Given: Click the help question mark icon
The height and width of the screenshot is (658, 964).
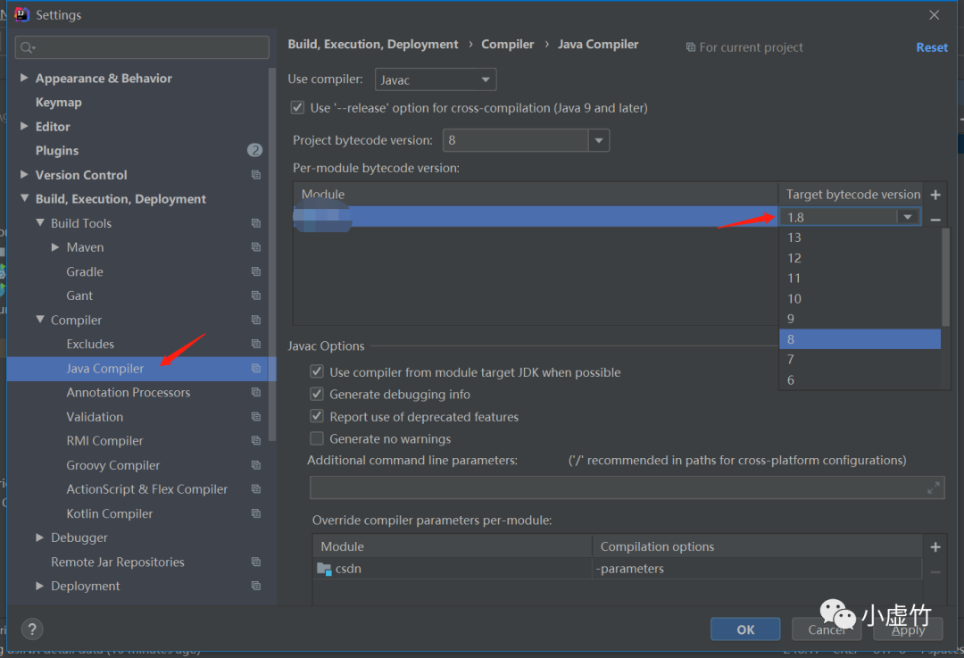Looking at the screenshot, I should coord(31,629).
